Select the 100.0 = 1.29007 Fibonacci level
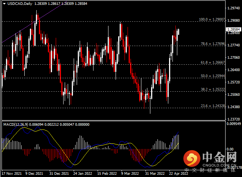 coord(212,19)
